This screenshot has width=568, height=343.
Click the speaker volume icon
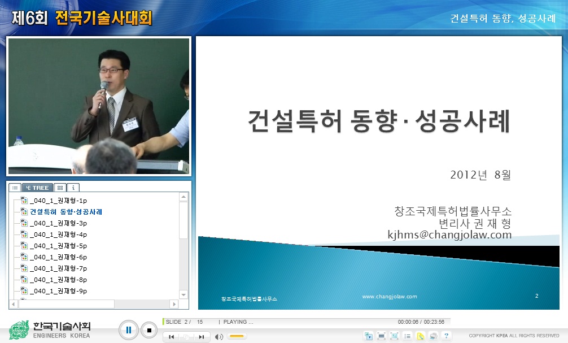click(x=220, y=336)
